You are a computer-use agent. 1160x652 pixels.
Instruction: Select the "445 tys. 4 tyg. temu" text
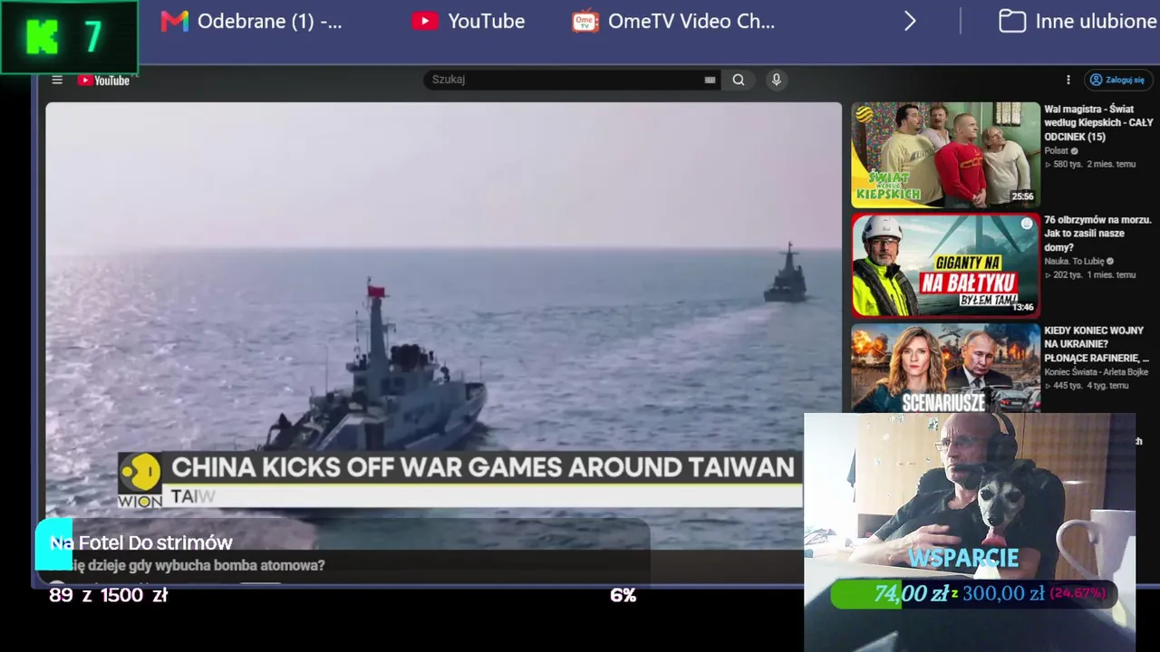[1087, 385]
